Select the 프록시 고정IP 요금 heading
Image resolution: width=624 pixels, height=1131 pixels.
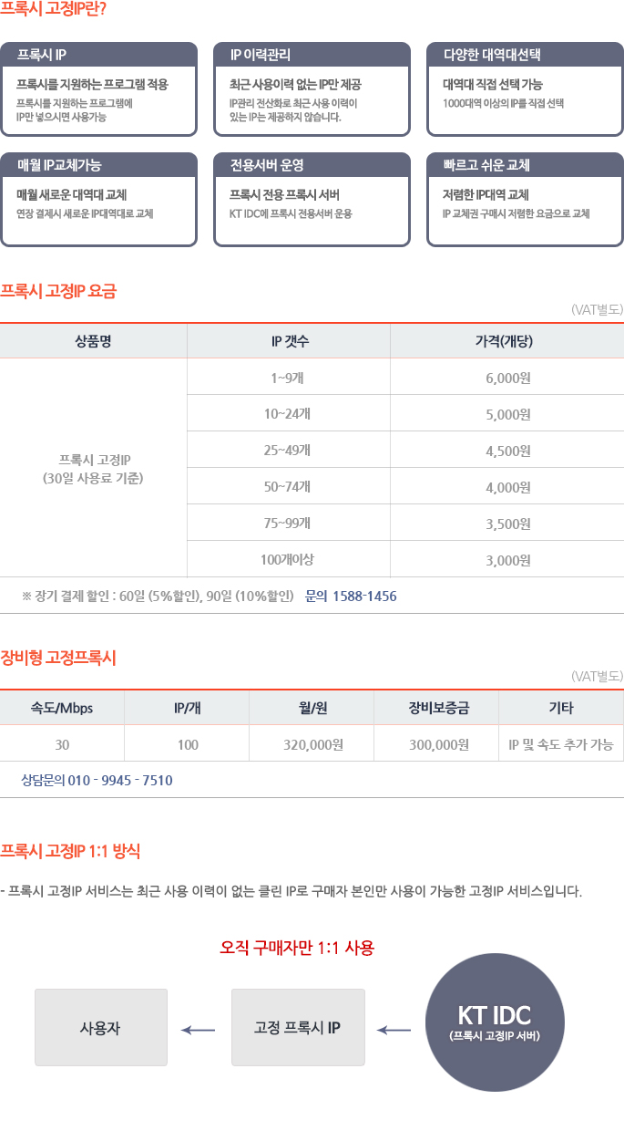click(x=58, y=292)
